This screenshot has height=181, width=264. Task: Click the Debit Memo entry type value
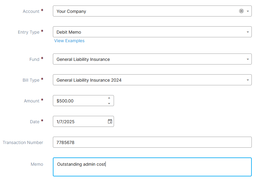click(69, 32)
